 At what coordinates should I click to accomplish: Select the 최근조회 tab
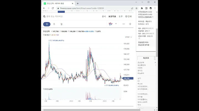146,58
